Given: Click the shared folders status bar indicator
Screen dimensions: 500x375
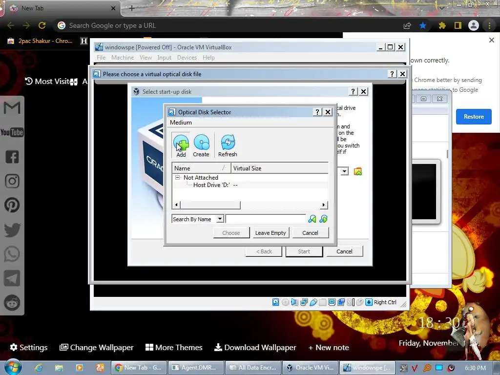Looking at the screenshot, I should click(322, 302).
